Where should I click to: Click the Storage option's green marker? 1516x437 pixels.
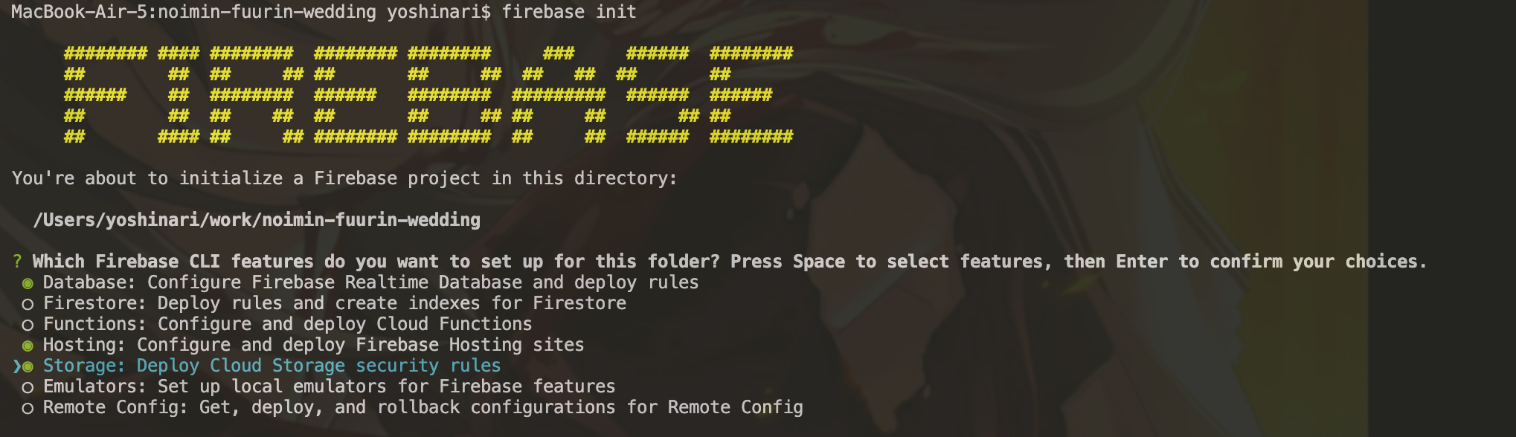pos(28,366)
